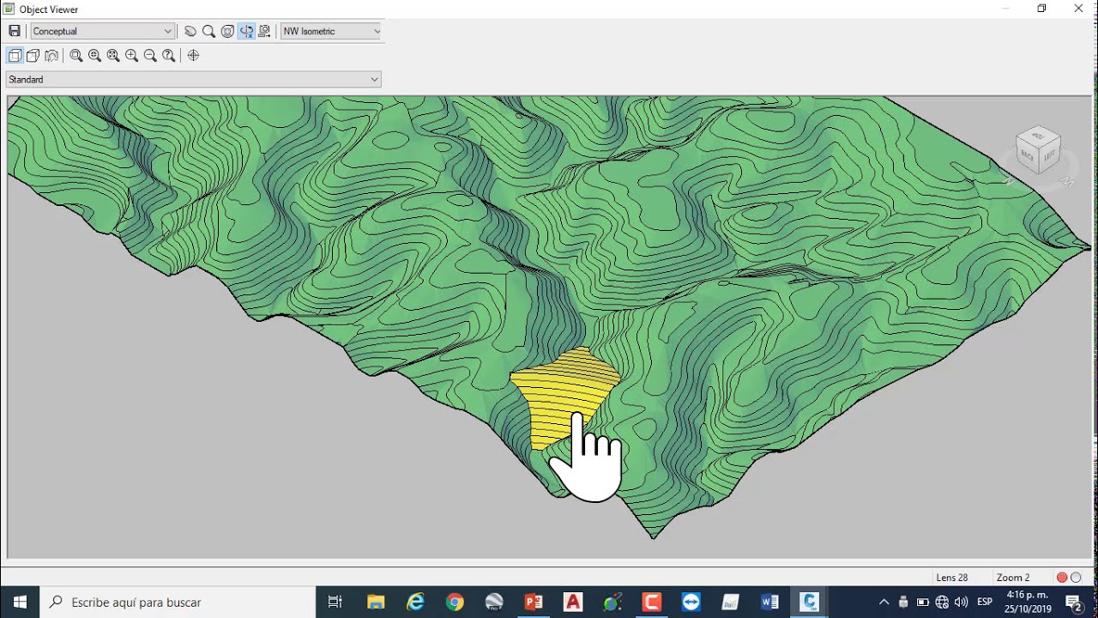The height and width of the screenshot is (618, 1098).
Task: Click the set view camera icon
Action: coord(264,31)
